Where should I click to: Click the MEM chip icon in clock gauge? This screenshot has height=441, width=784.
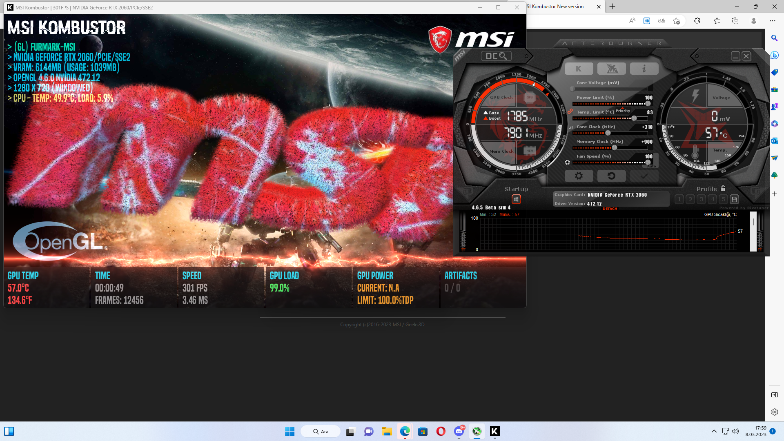(x=530, y=151)
